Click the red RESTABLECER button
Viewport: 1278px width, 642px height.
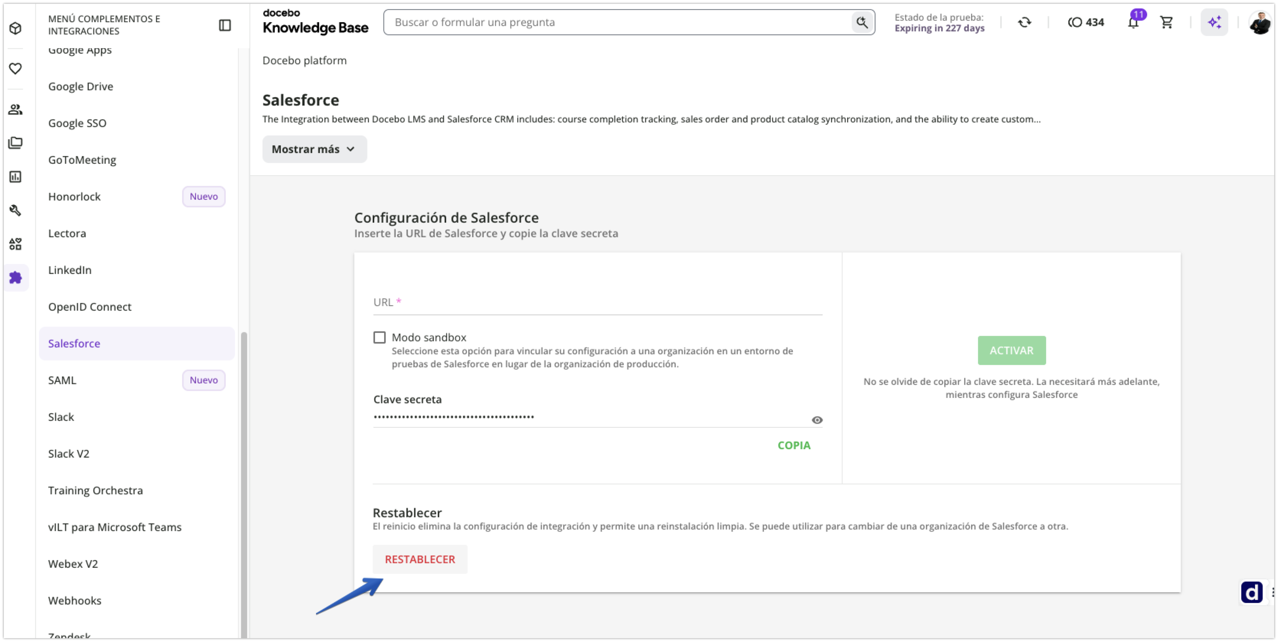420,559
